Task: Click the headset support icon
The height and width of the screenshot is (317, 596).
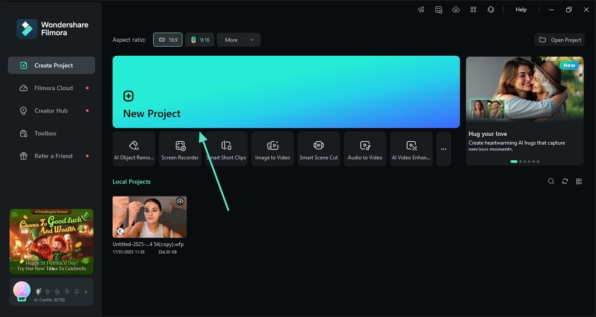Action: coord(491,10)
